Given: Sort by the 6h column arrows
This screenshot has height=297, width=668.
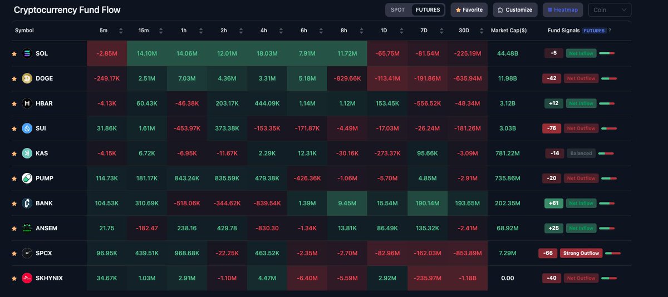Looking at the screenshot, I should click(x=321, y=31).
